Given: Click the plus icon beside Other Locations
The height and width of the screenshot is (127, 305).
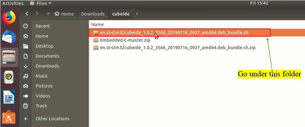Looking at the screenshot, I should [x=25, y=119].
